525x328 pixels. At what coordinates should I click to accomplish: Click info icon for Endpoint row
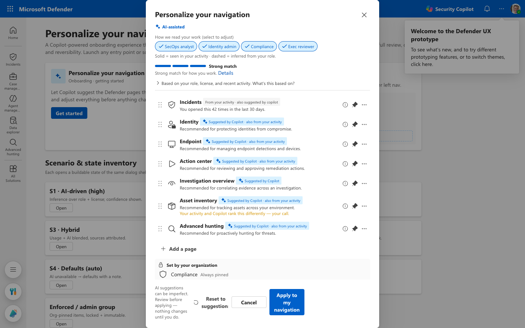(345, 144)
